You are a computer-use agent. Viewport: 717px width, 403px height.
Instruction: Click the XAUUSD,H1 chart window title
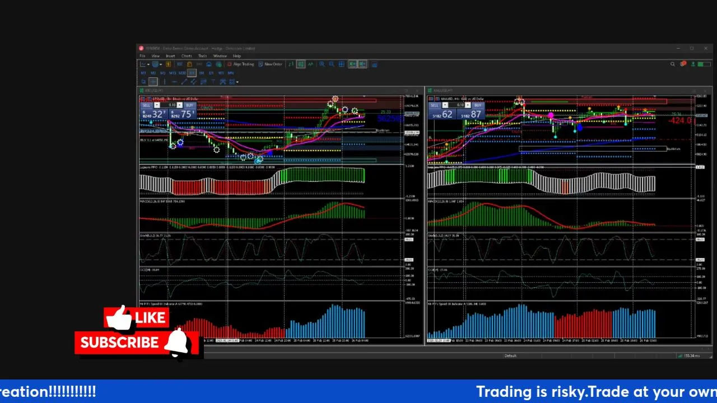pyautogui.click(x=443, y=90)
